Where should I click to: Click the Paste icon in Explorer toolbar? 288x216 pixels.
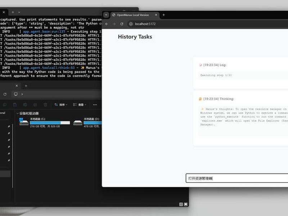pos(15,105)
